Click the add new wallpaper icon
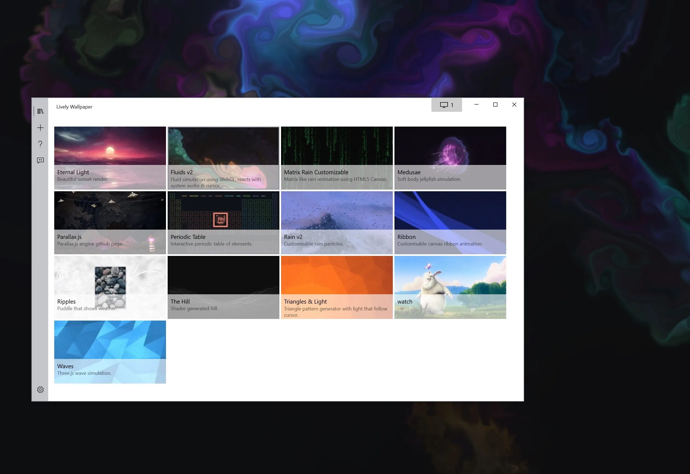Screen dimensions: 690x474 pyautogui.click(x=40, y=127)
